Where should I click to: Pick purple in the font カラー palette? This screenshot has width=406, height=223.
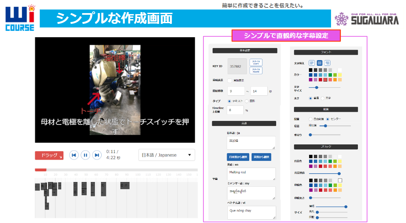click(311, 80)
